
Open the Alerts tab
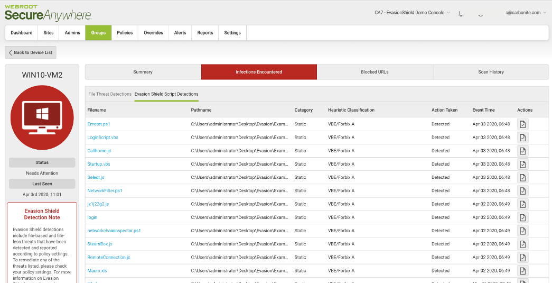coord(180,33)
